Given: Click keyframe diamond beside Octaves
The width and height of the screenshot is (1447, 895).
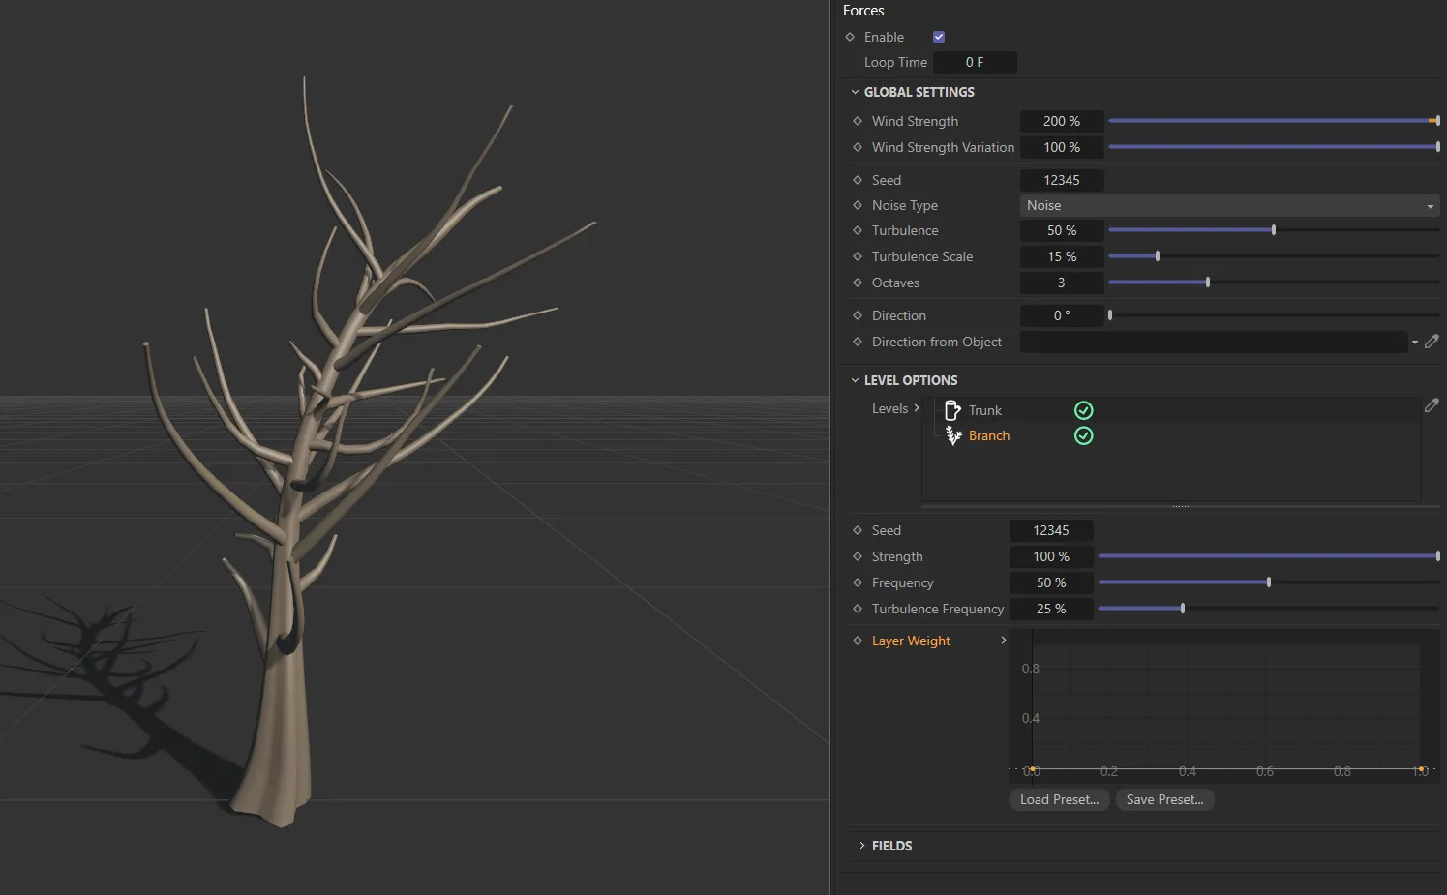Looking at the screenshot, I should [858, 283].
